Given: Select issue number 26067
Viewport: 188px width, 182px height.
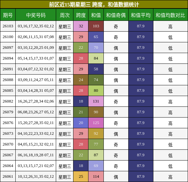Looking at the screenshot, I should click(x=8, y=155).
